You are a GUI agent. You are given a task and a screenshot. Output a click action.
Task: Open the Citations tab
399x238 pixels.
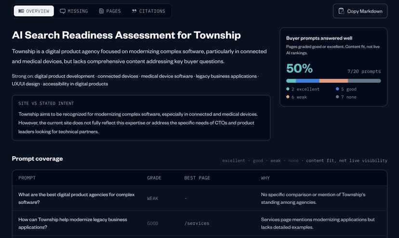tap(148, 11)
